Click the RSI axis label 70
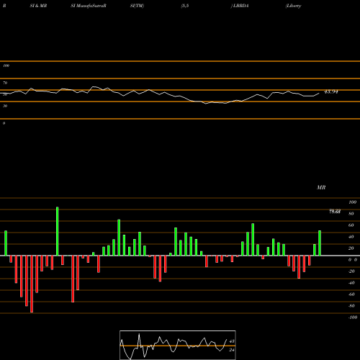360x360 pixels. (5, 83)
